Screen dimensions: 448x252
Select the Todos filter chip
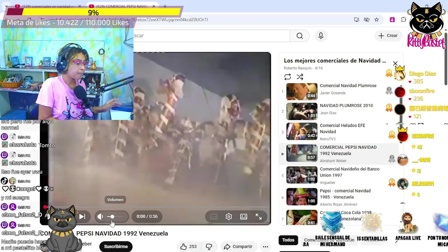[288, 240]
